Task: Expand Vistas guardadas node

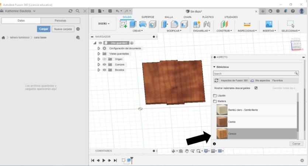Action: point(99,54)
